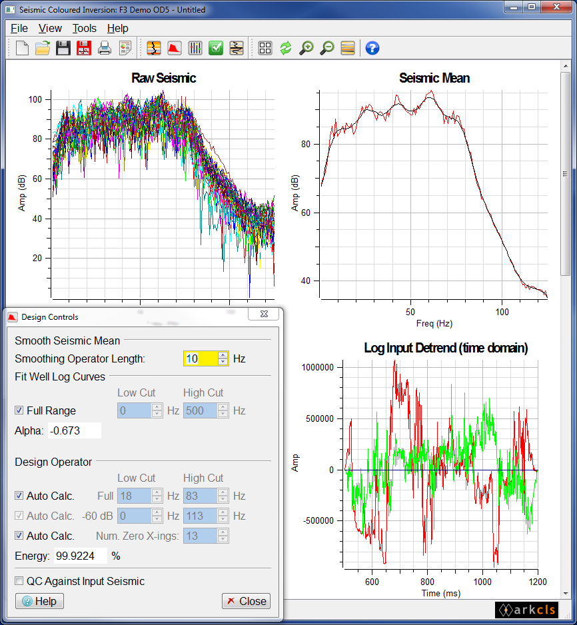Click the Raw Seismic plot title

[x=163, y=78]
